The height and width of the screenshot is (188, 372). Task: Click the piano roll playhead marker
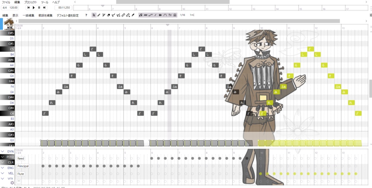(168, 25)
